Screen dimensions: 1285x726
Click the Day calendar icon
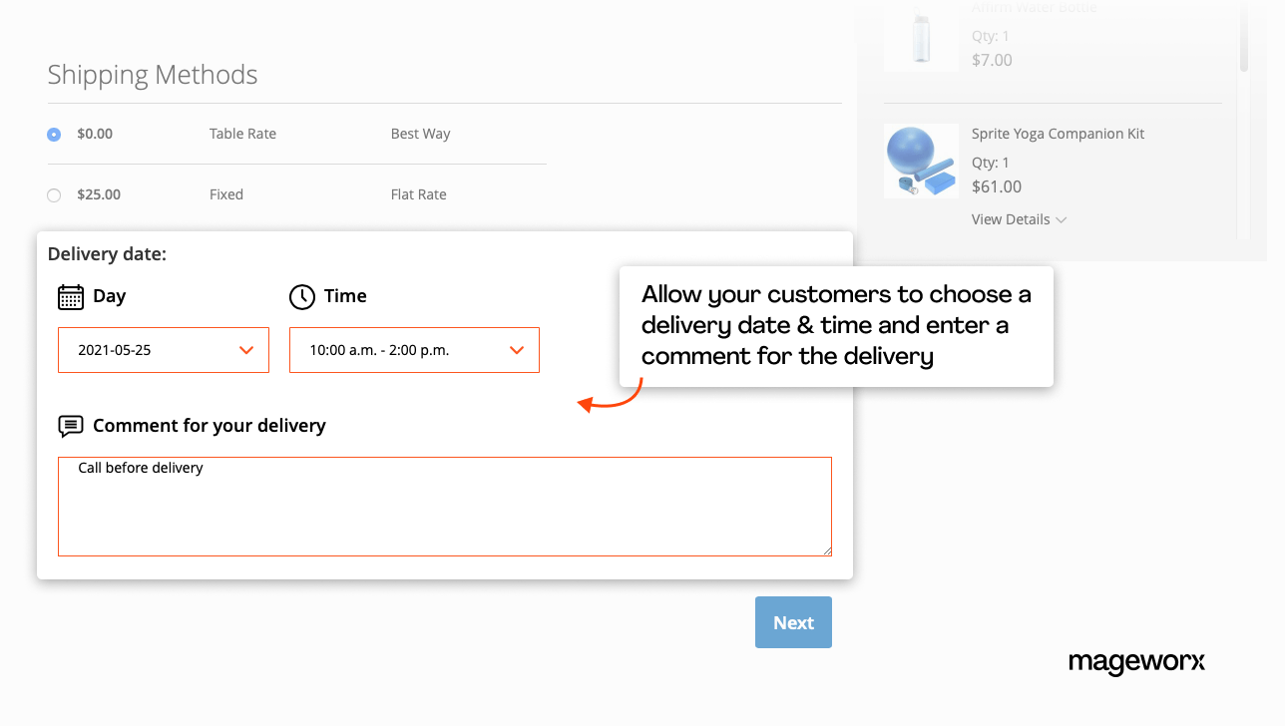point(69,296)
